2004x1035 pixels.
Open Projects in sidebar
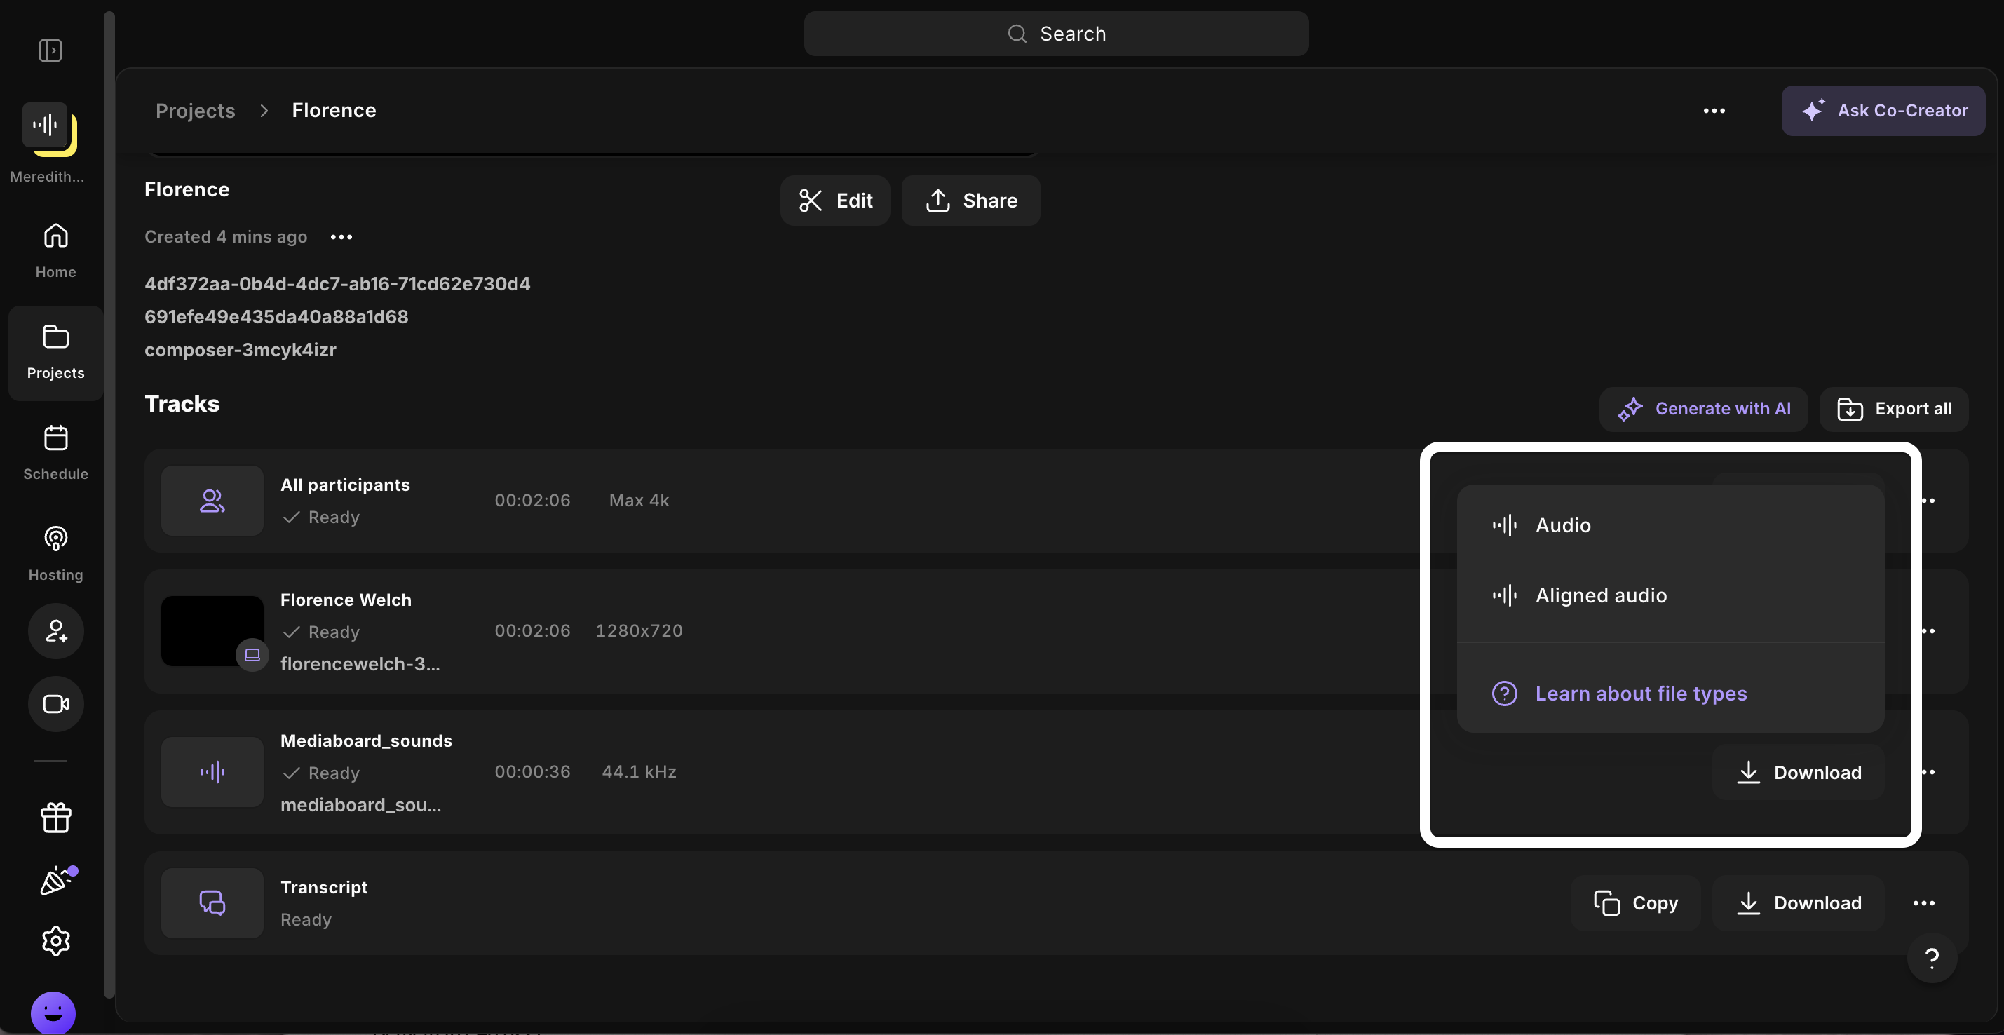55,353
